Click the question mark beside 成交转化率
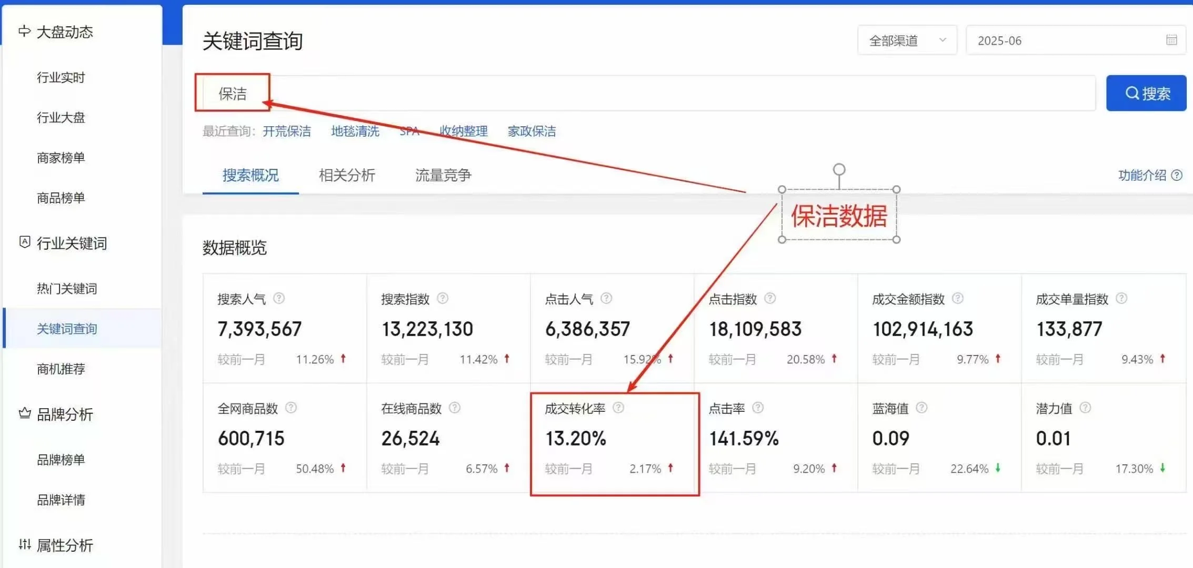This screenshot has width=1193, height=568. pyautogui.click(x=620, y=408)
